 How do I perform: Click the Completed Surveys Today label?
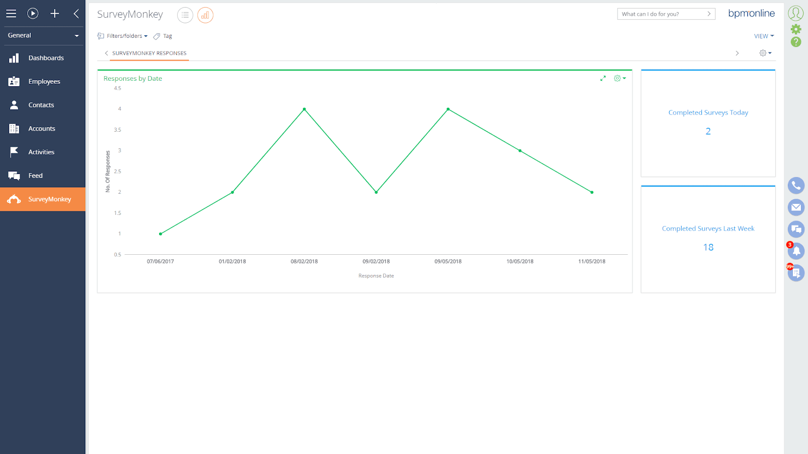(708, 112)
